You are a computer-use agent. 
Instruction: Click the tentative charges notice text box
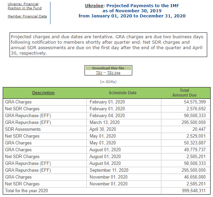[108, 45]
